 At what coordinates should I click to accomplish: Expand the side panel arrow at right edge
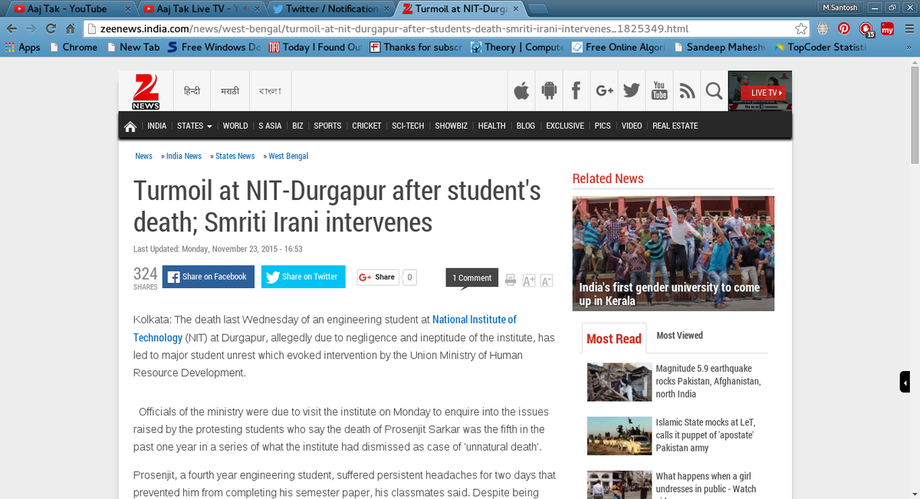click(x=905, y=382)
